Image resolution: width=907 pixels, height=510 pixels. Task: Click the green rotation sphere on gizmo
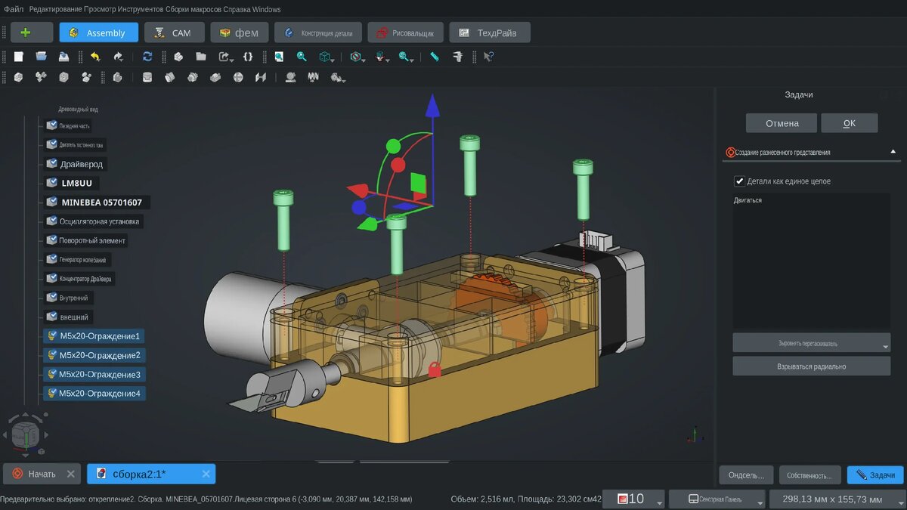pos(393,145)
